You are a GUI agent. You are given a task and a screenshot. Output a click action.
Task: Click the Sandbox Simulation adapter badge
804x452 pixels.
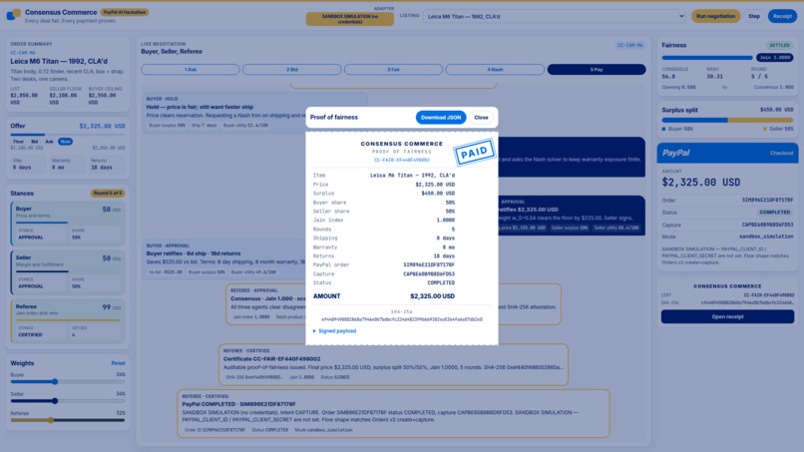(350, 19)
